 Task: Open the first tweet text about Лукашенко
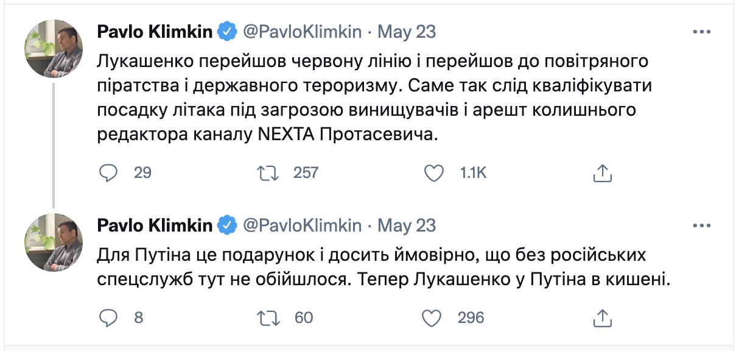point(371,97)
